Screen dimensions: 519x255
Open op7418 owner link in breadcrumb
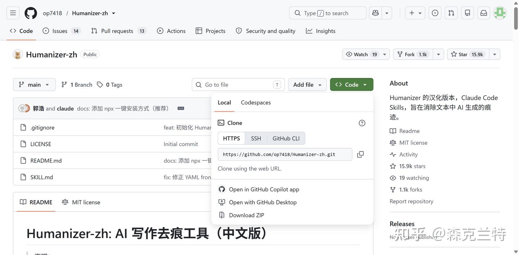52,13
